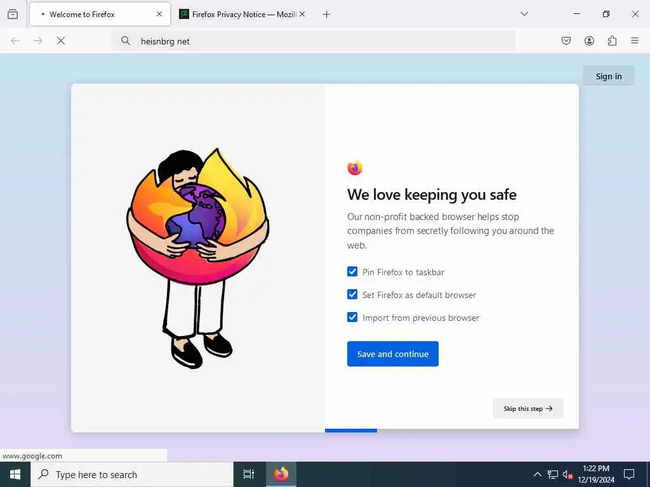
Task: Click the search magnifier in address bar
Action: (126, 41)
